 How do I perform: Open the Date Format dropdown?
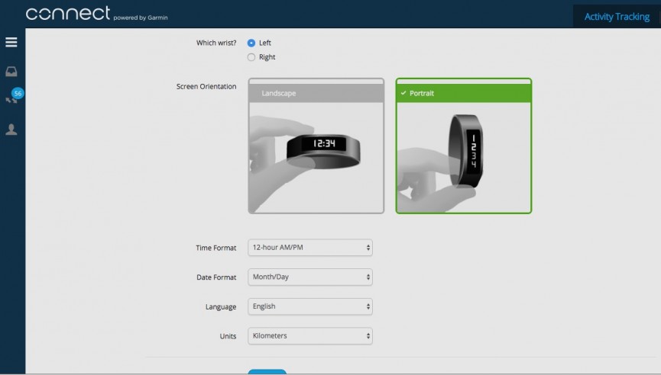pos(310,277)
